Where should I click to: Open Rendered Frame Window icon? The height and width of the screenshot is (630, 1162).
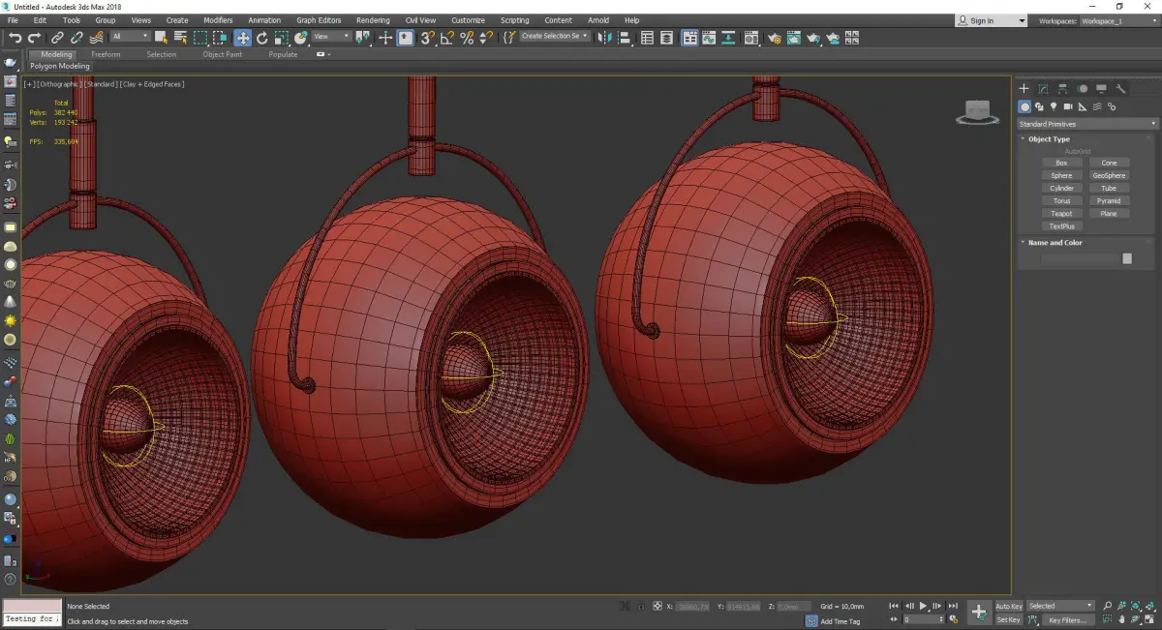point(794,38)
